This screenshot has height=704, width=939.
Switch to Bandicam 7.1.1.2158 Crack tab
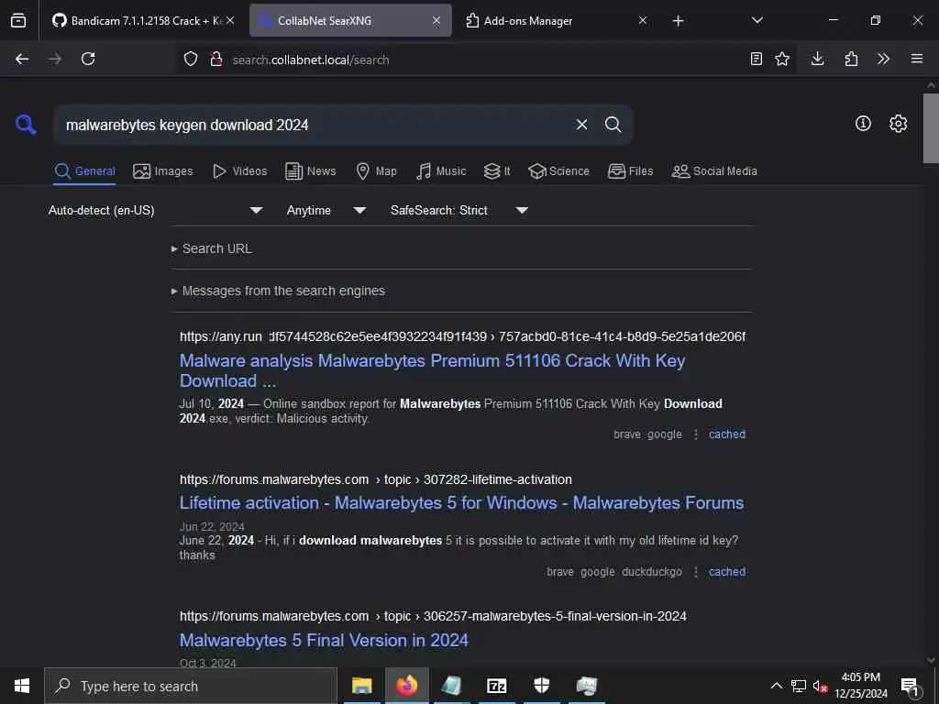click(x=144, y=20)
